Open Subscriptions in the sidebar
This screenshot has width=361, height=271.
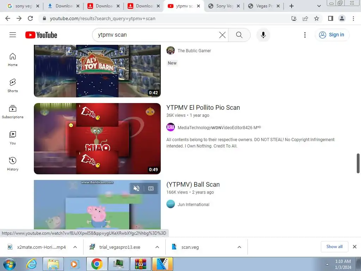[x=13, y=112]
